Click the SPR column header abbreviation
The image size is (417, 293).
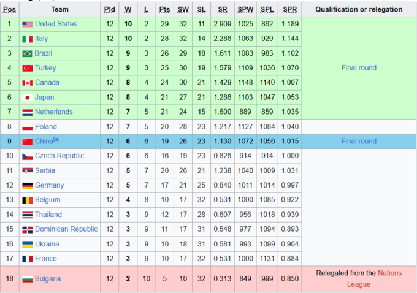point(289,10)
